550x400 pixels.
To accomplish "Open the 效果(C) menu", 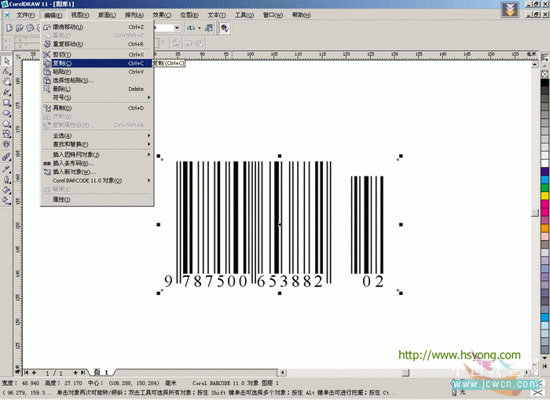I will (162, 15).
